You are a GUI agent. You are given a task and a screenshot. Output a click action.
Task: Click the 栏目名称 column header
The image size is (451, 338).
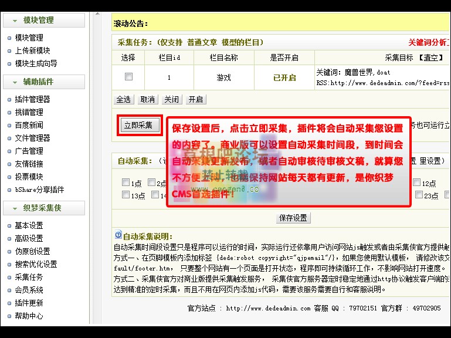(224, 58)
